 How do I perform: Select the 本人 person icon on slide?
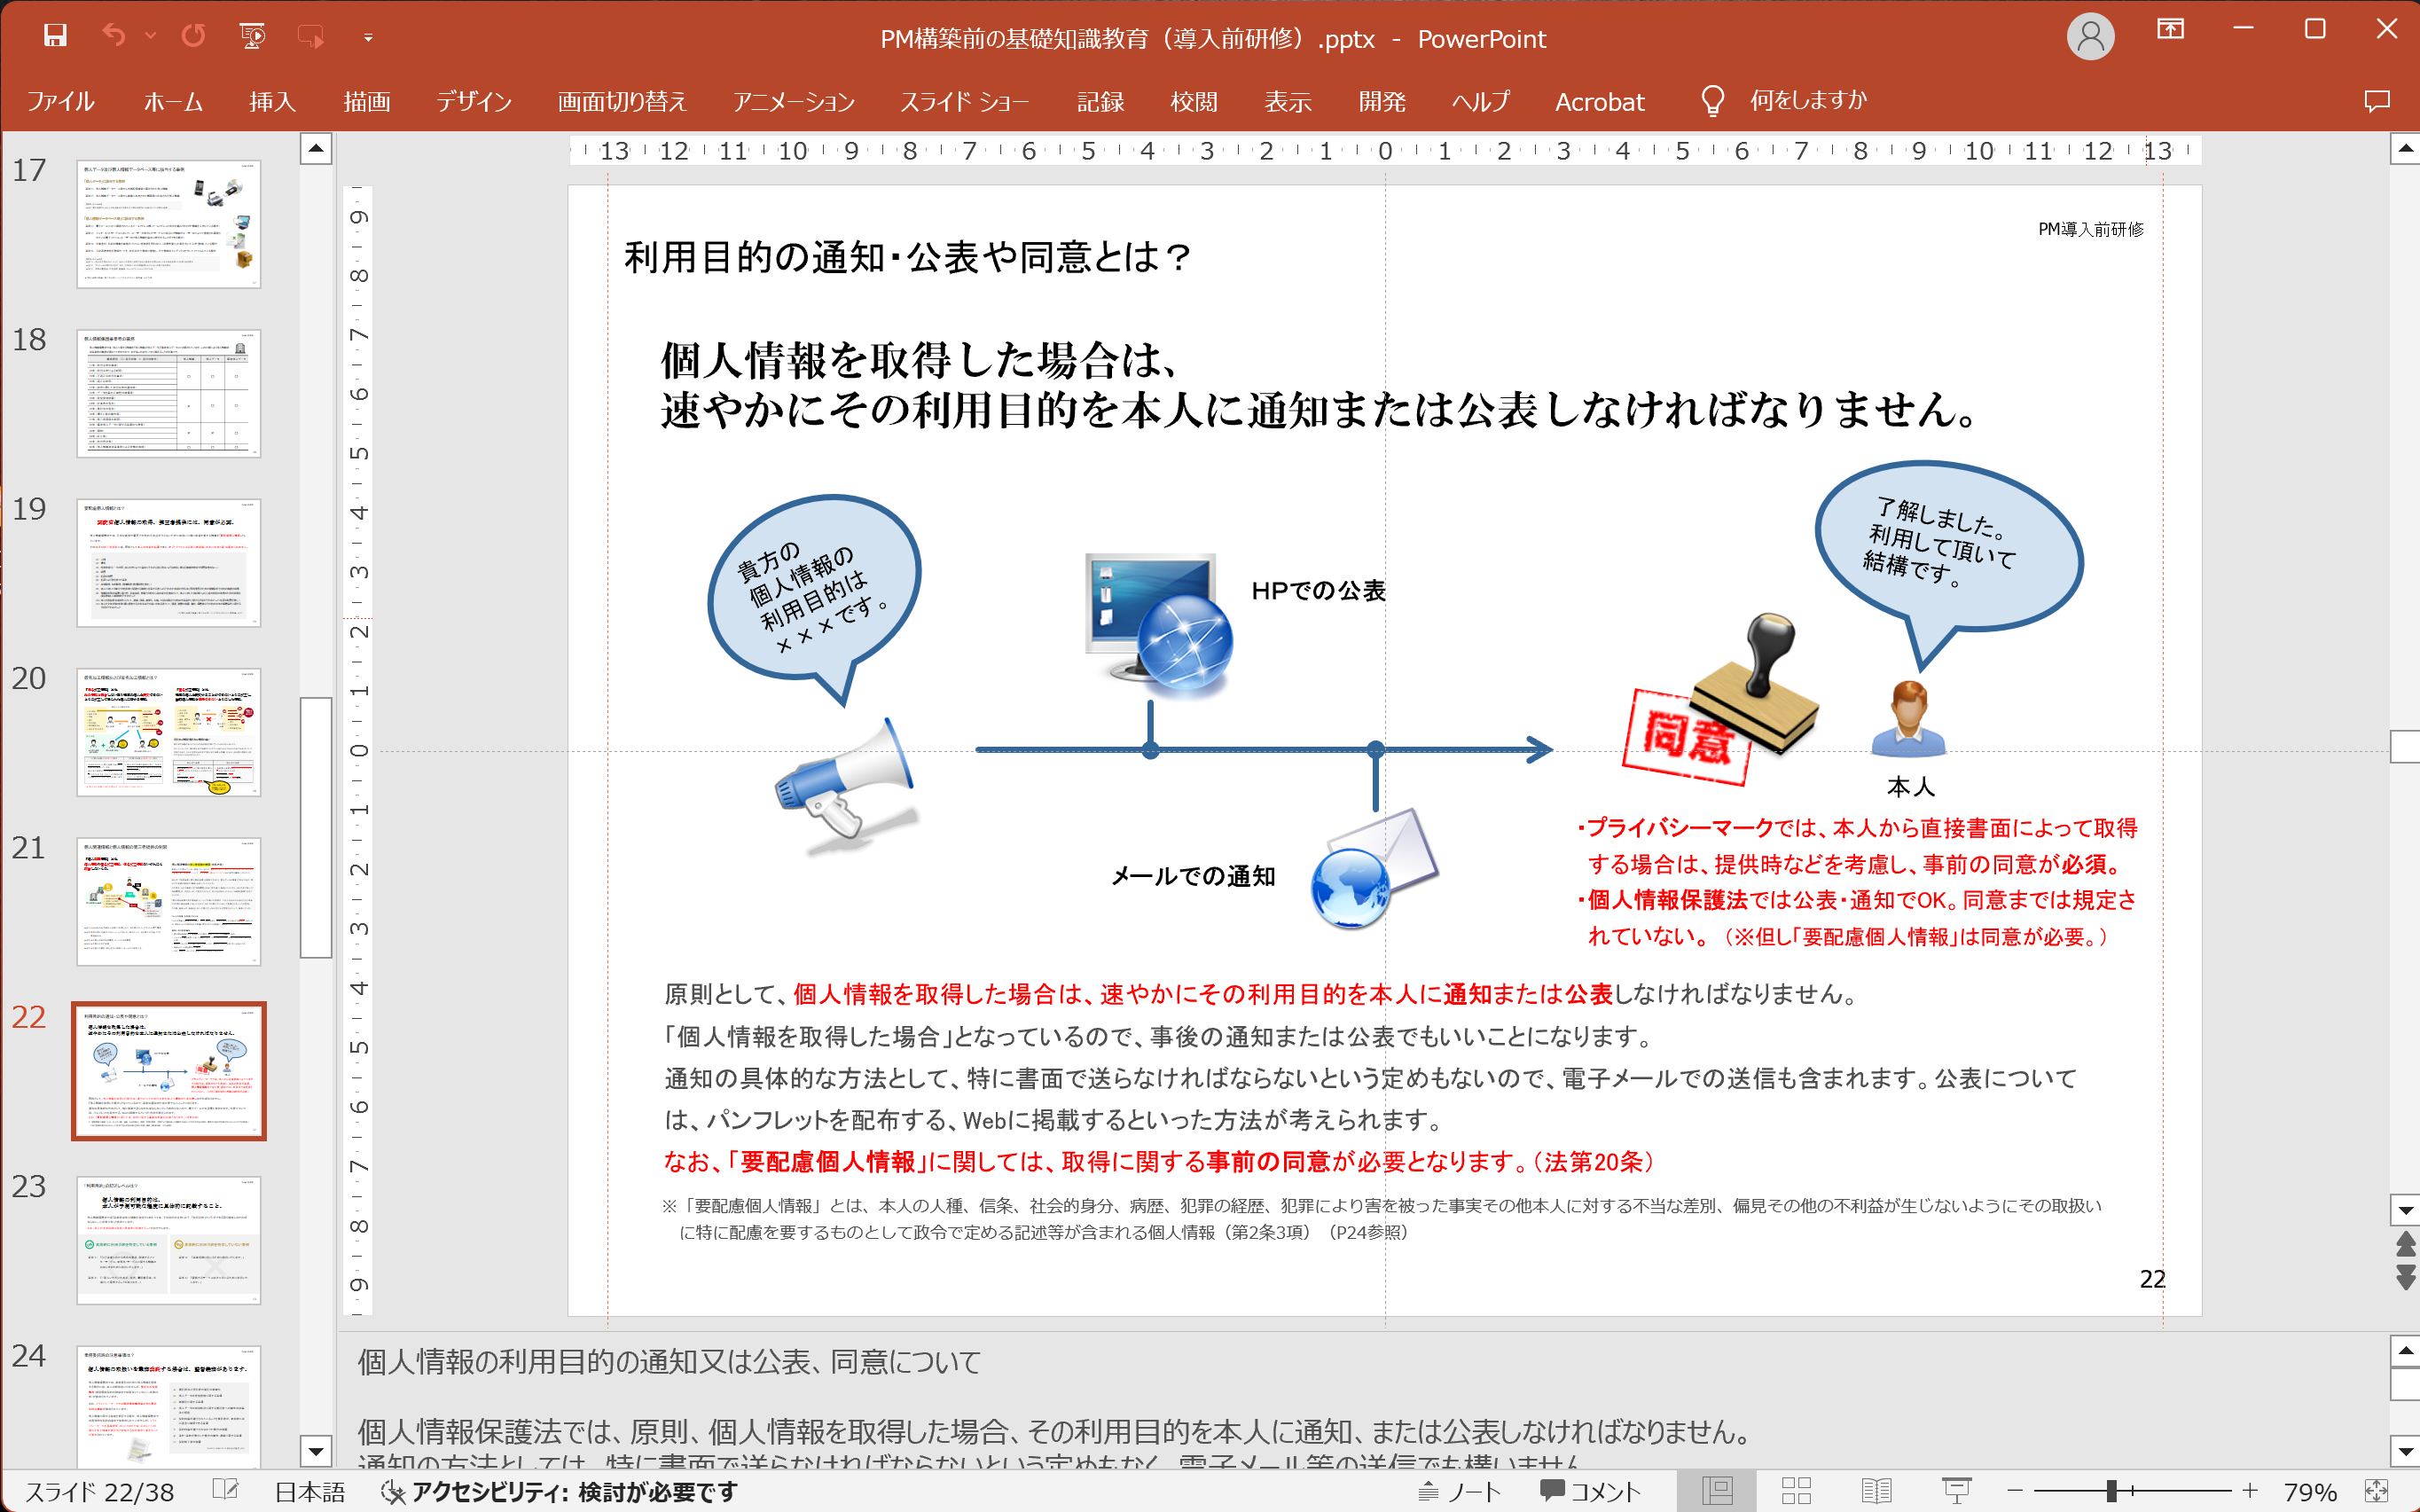pos(1908,718)
